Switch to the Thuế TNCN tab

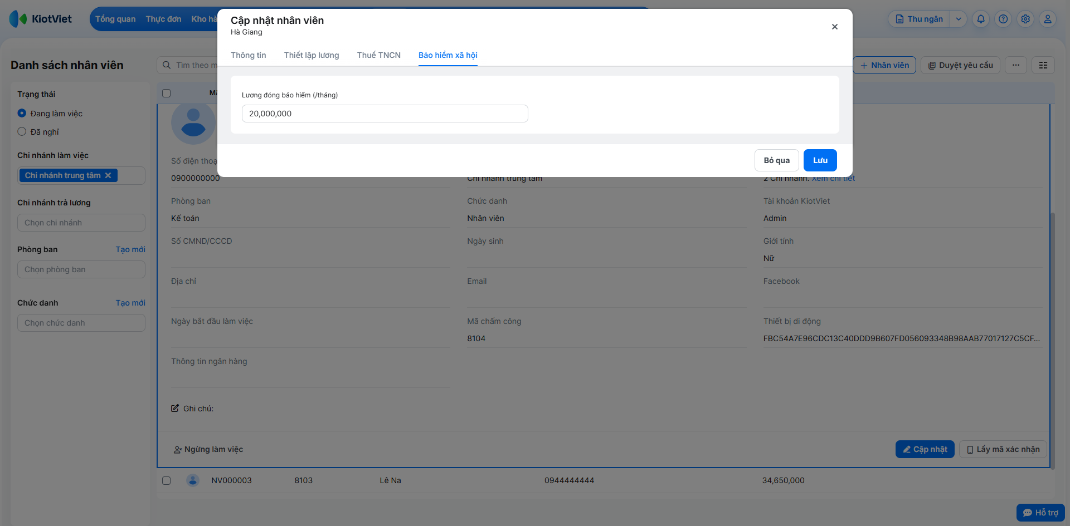click(x=379, y=55)
